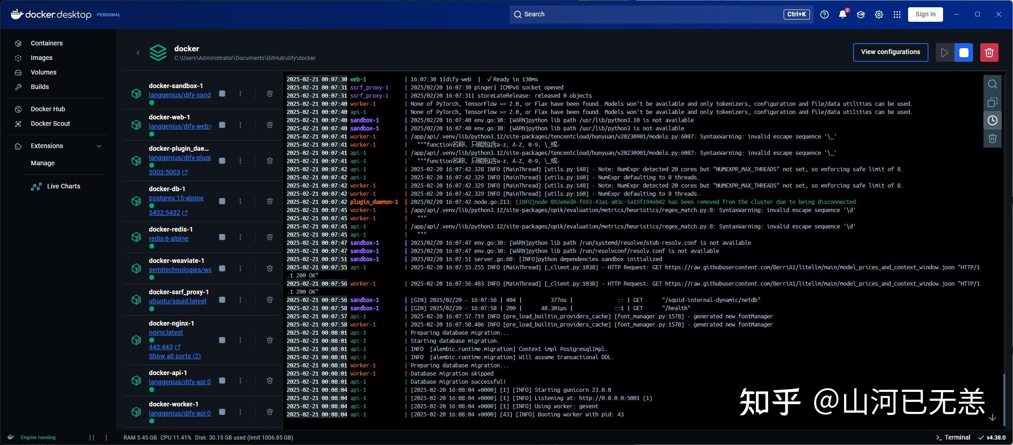
Task: Open Docker settings gear
Action: (879, 15)
